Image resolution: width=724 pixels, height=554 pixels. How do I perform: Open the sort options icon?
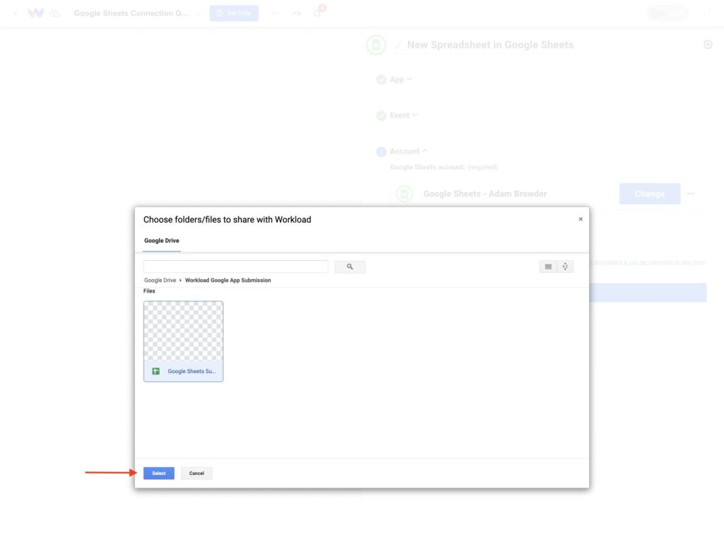tap(565, 266)
